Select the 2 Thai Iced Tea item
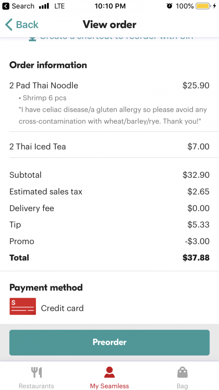The image size is (219, 390). tap(38, 147)
